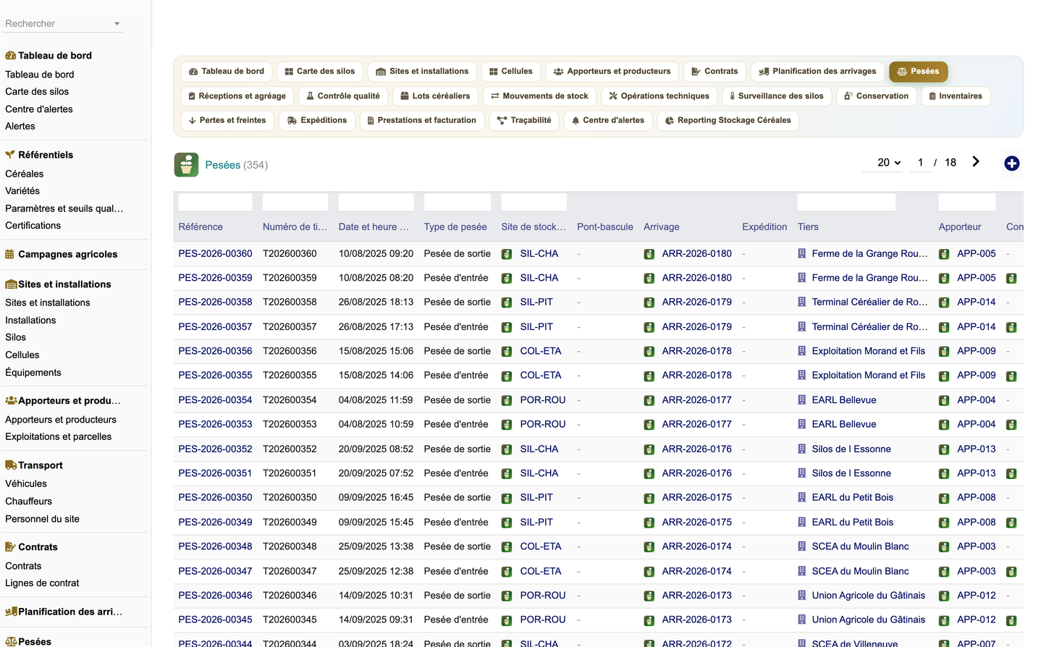
Task: Click silo icon next to POR-ROU in PES-2026-00345 row
Action: 507,620
